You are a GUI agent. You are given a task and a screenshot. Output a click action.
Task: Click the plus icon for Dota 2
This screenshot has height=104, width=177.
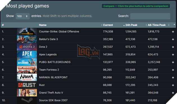173,47
